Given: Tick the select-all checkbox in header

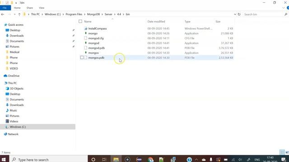Looking at the screenshot, I should pos(80,22).
